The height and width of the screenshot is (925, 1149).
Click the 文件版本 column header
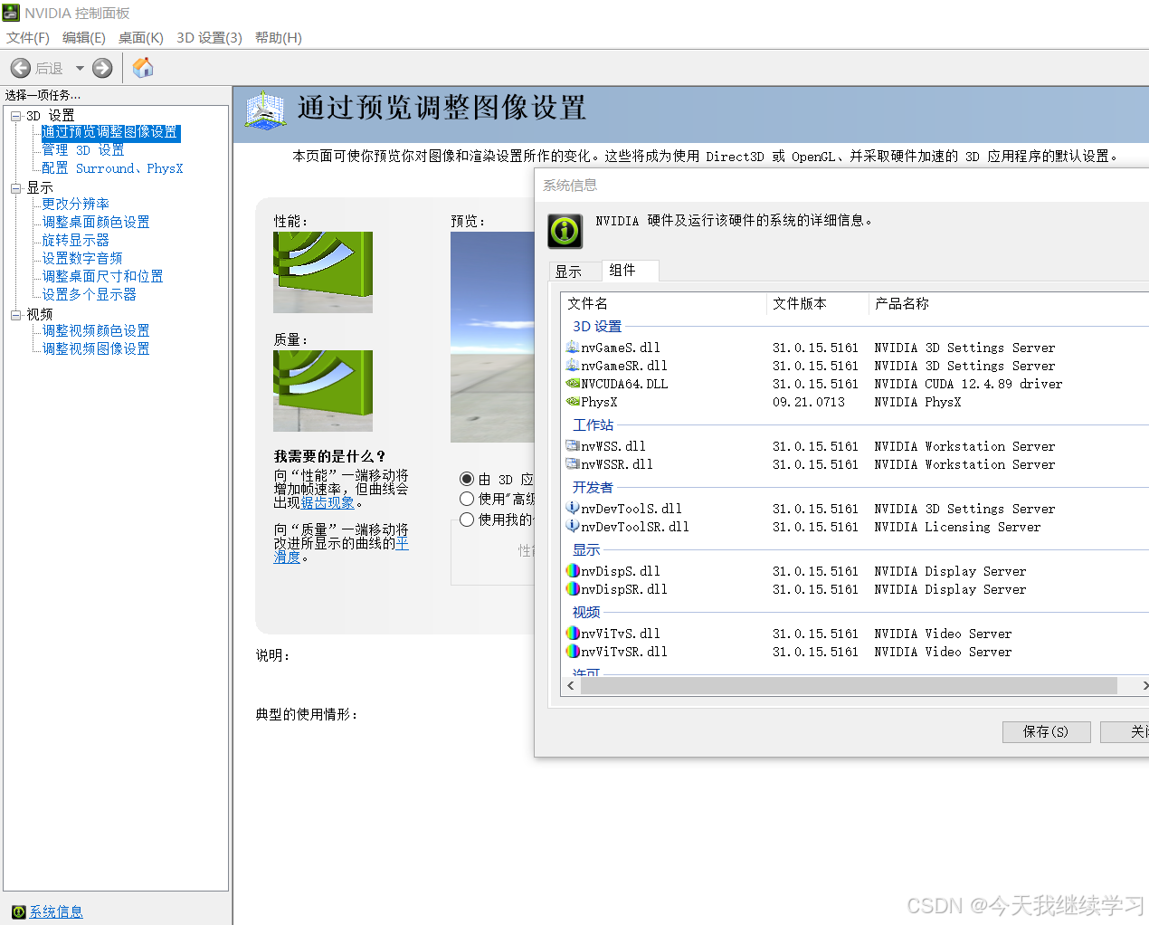tap(818, 303)
